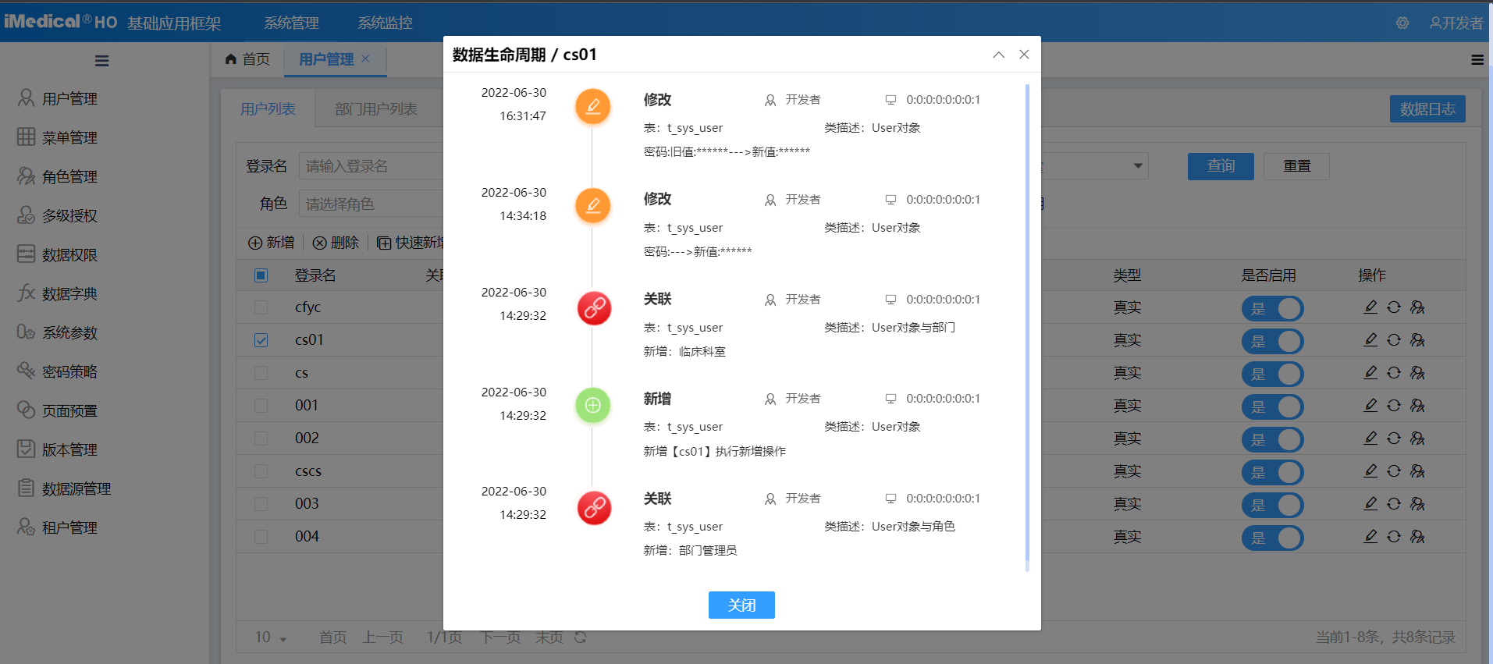Open 数据字典 in the sidebar
The height and width of the screenshot is (664, 1493).
point(58,293)
